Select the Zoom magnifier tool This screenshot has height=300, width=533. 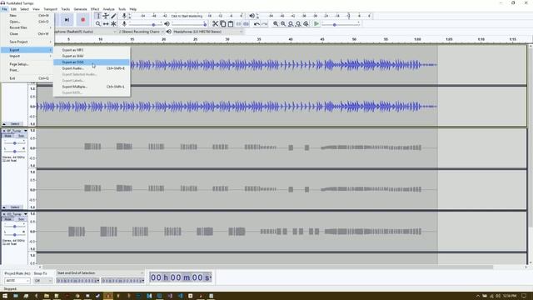pyautogui.click(x=98, y=24)
